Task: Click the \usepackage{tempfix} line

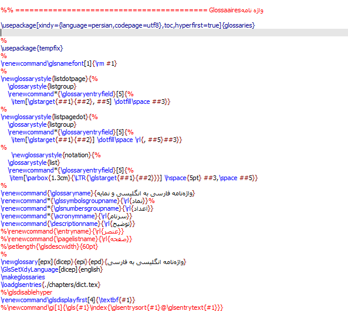Action: (32, 48)
